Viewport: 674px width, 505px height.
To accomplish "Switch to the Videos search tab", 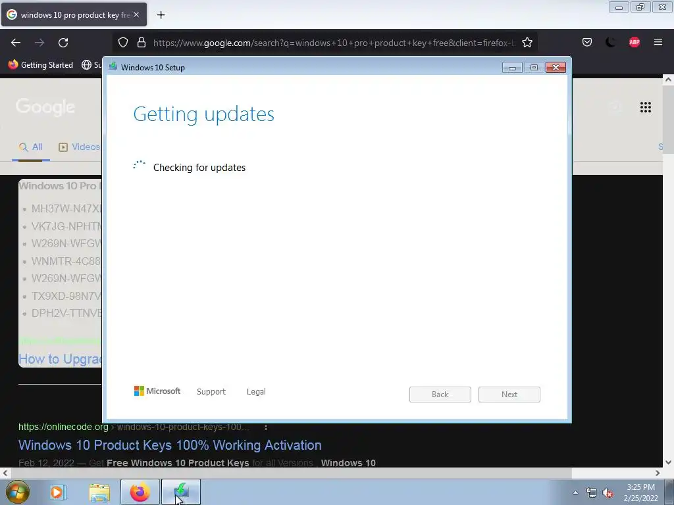I will [x=79, y=147].
